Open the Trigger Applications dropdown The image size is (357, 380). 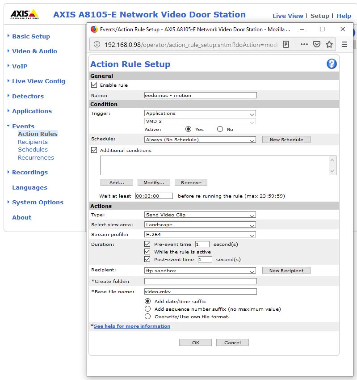[x=200, y=113]
